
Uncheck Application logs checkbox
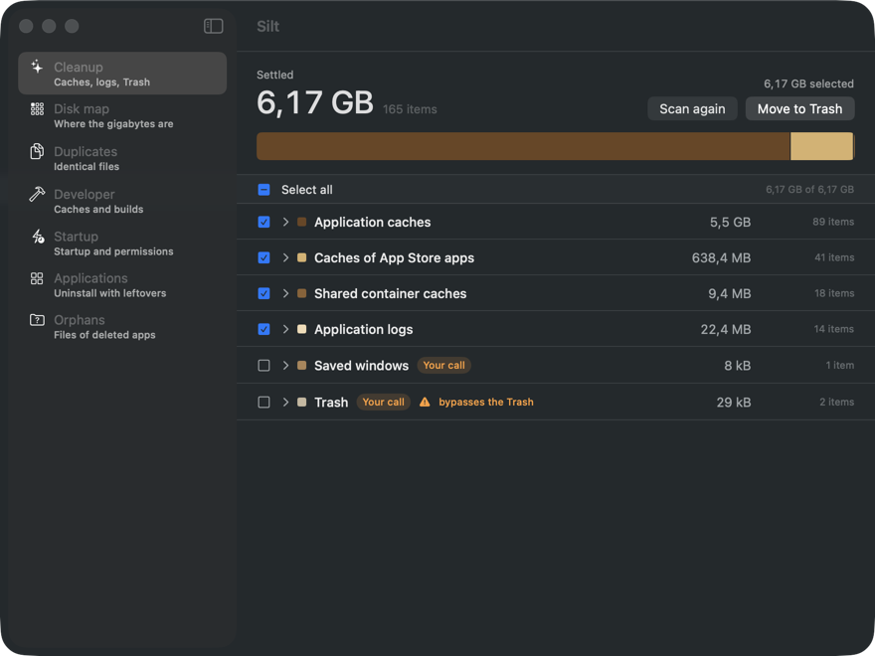click(x=263, y=329)
